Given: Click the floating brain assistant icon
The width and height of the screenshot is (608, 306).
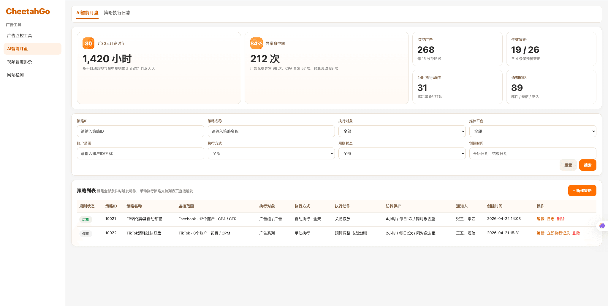Looking at the screenshot, I should coord(602,226).
